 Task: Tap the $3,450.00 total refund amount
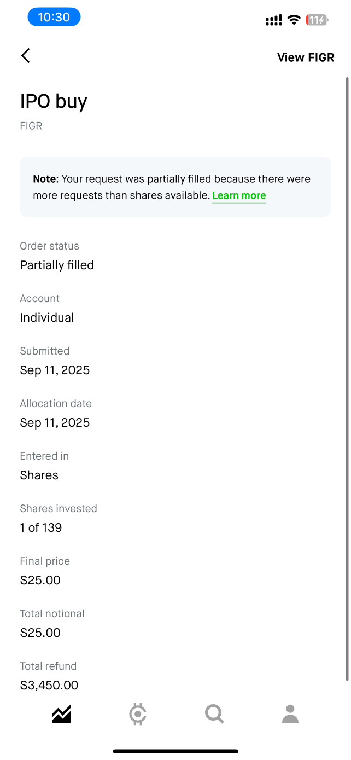coord(49,685)
